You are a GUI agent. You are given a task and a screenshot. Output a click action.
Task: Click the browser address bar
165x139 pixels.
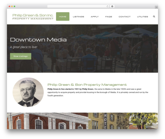[78, 6]
